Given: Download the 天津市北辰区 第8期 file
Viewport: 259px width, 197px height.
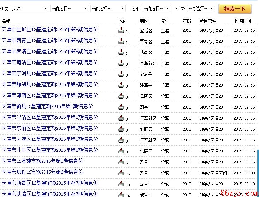Looking at the screenshot, I should 121,151.
